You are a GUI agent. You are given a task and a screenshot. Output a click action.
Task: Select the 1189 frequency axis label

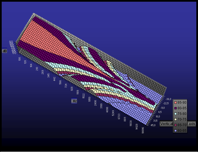coord(78,92)
